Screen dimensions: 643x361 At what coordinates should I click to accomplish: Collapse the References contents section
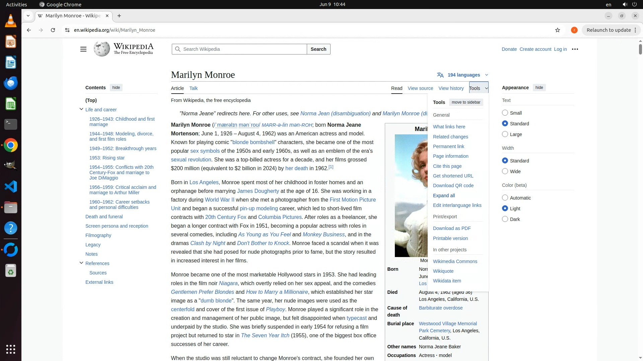pos(81,263)
